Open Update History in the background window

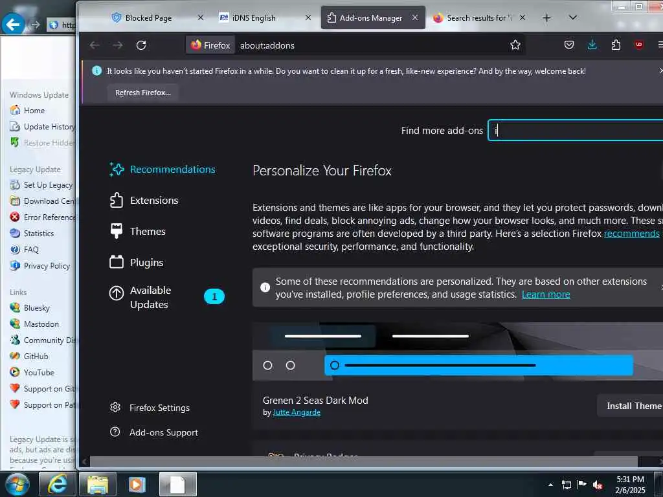click(x=42, y=127)
